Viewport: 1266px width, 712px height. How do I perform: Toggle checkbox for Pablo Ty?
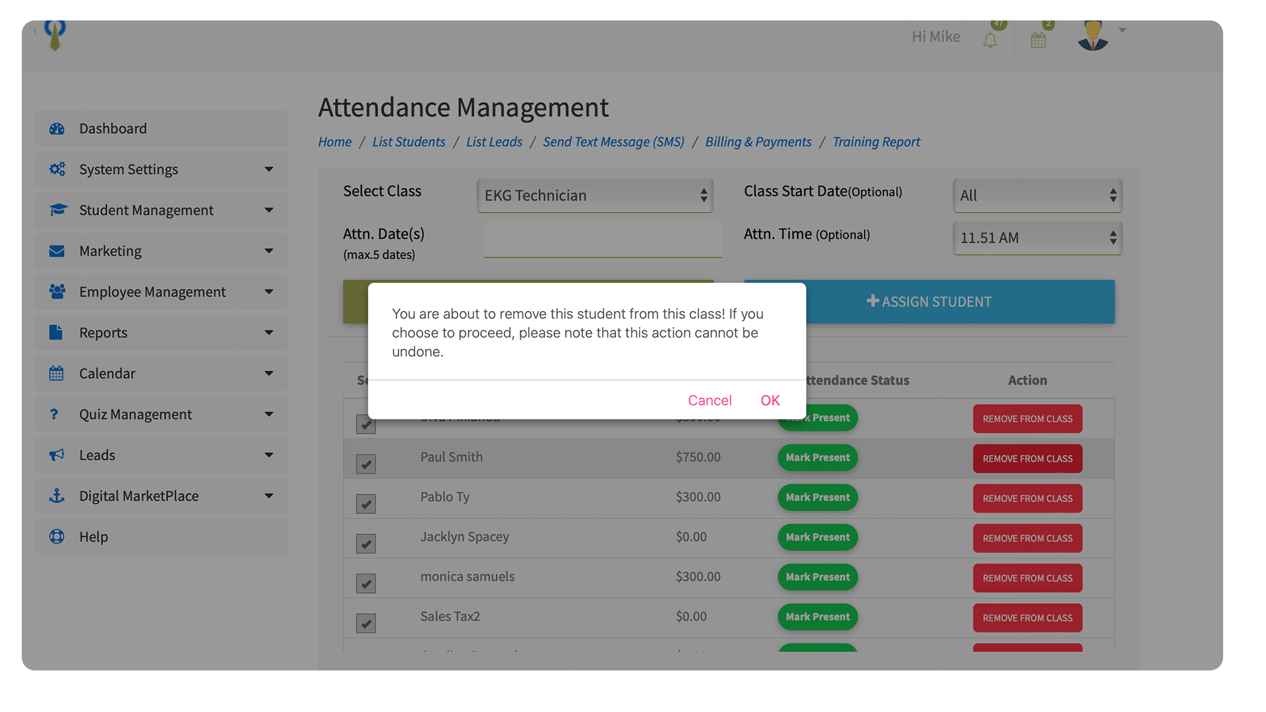click(366, 504)
